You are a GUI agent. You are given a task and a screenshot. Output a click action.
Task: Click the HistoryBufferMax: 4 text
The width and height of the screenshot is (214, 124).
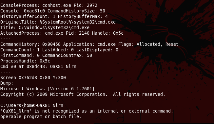click(x=83, y=16)
